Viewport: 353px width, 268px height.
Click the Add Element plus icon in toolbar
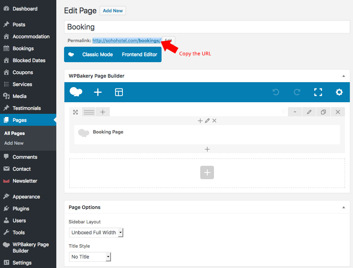click(x=98, y=92)
